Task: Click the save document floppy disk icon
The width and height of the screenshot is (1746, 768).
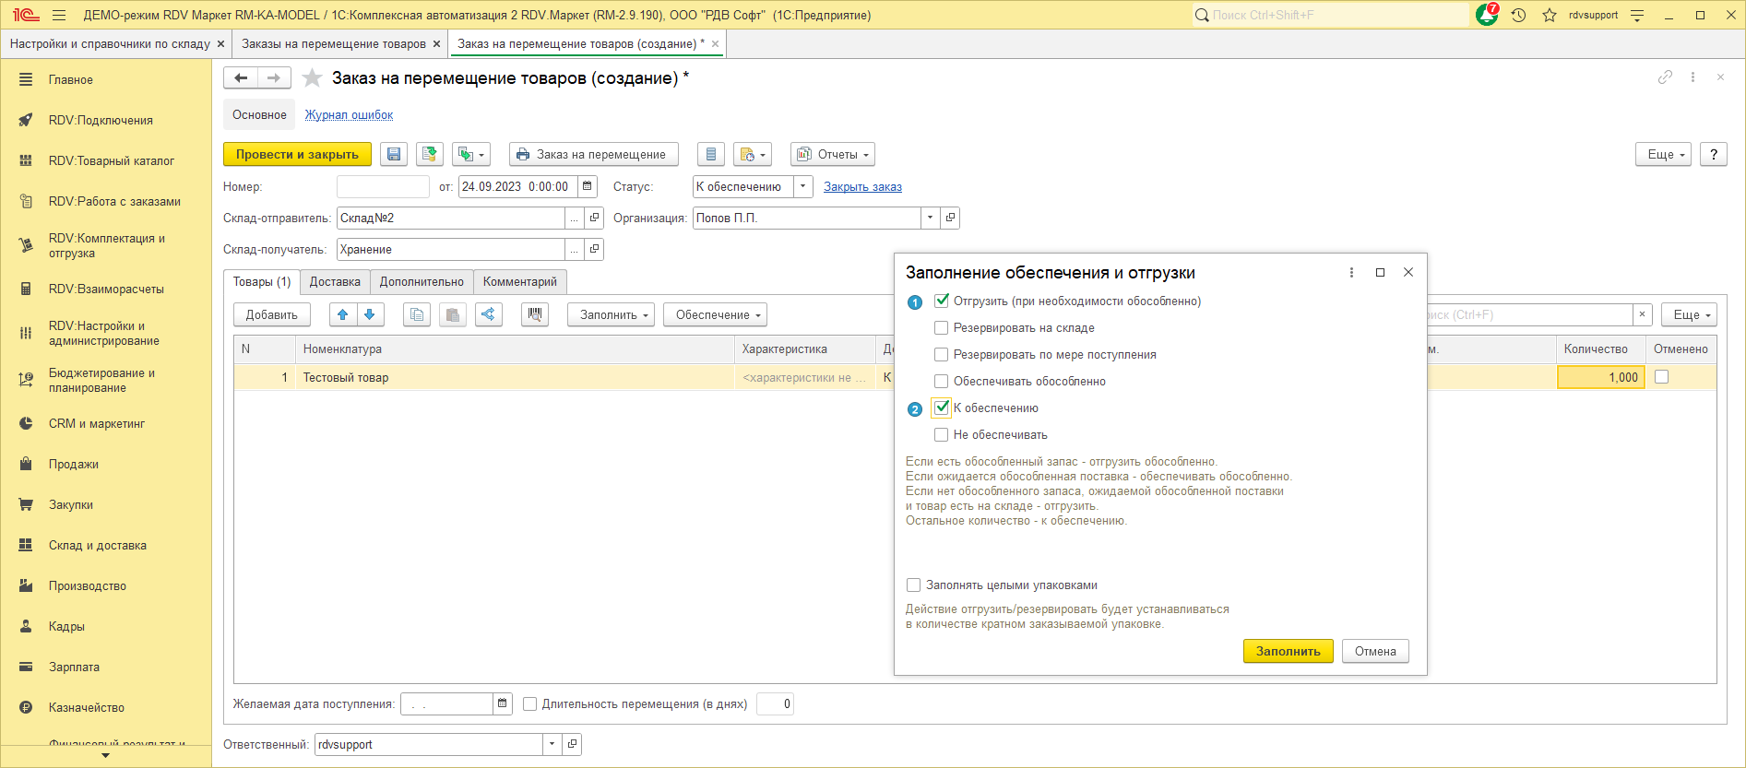Action: [x=394, y=155]
